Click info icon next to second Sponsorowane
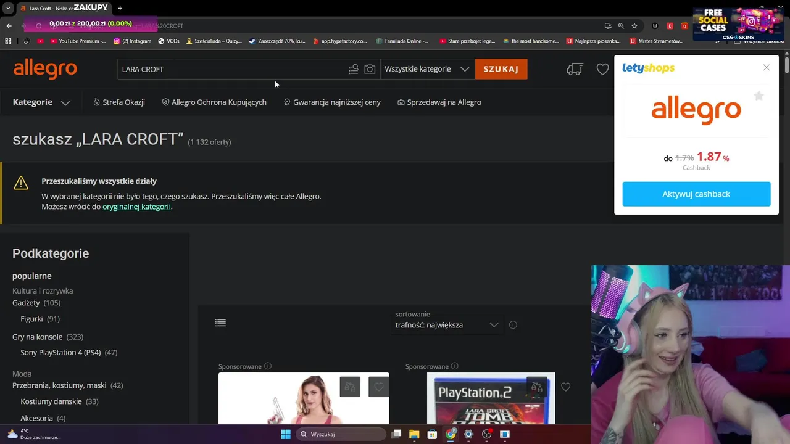This screenshot has height=444, width=790. point(455,366)
